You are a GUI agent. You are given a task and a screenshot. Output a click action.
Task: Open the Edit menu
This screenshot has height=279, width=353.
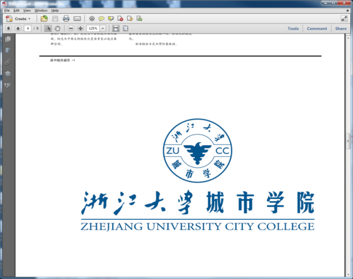pyautogui.click(x=16, y=10)
